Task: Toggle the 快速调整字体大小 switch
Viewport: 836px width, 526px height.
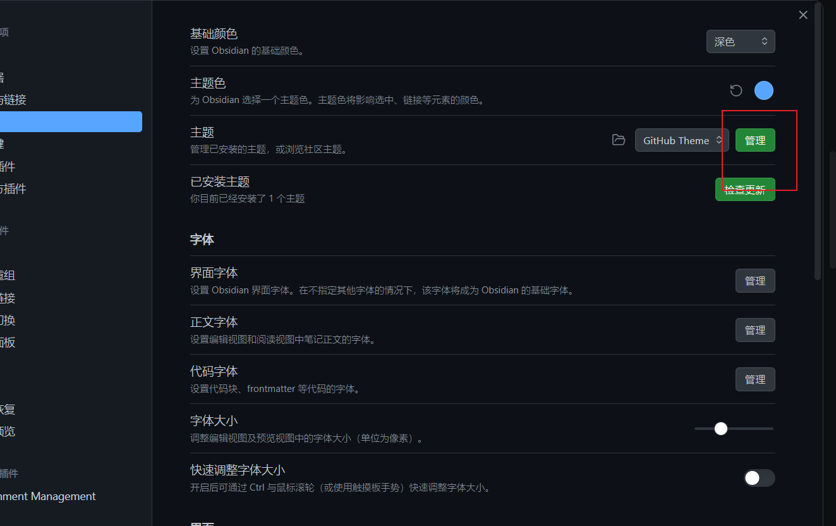Action: coord(759,478)
